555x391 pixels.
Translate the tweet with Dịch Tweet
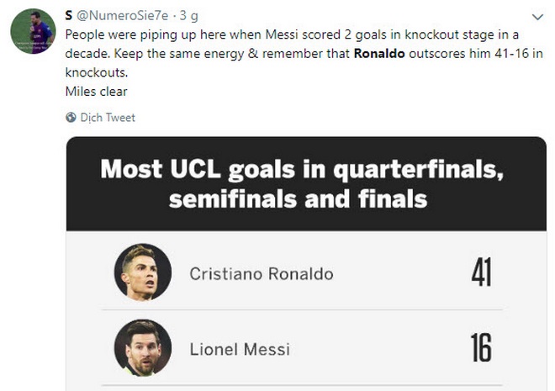coord(108,118)
